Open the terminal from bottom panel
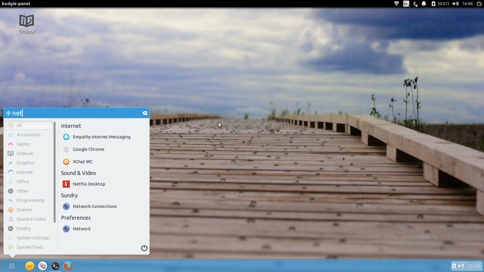 pyautogui.click(x=55, y=266)
